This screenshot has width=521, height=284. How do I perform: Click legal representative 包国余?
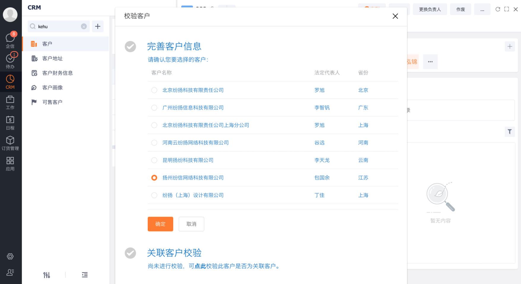(322, 178)
